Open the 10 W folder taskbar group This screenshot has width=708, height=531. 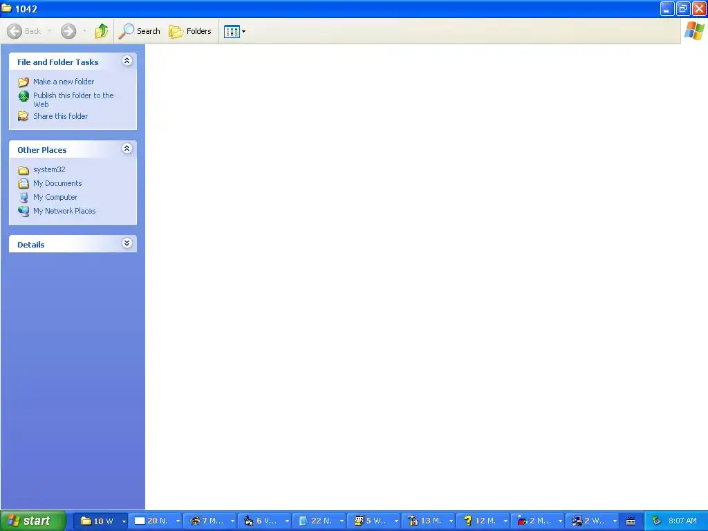pyautogui.click(x=100, y=521)
